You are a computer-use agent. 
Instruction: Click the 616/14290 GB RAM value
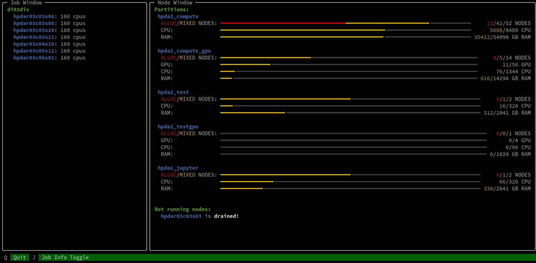tap(506, 78)
